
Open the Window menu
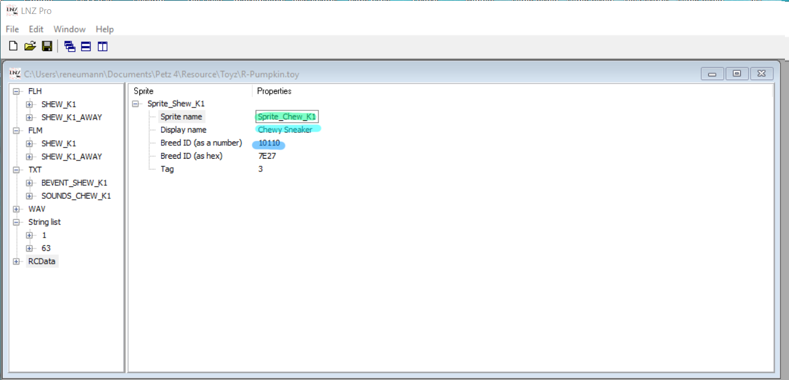(x=70, y=29)
